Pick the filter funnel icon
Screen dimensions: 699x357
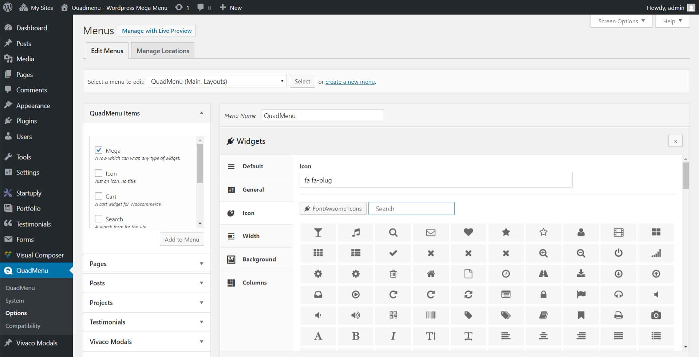(x=318, y=232)
